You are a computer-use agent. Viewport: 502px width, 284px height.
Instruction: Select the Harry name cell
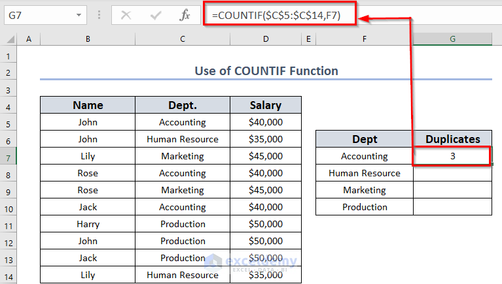point(88,224)
